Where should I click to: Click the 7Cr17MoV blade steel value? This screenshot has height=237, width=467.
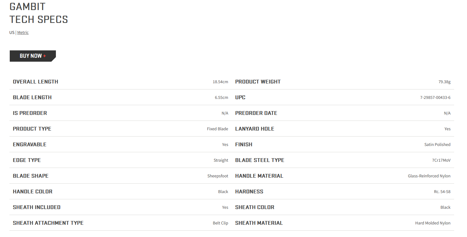[441, 160]
